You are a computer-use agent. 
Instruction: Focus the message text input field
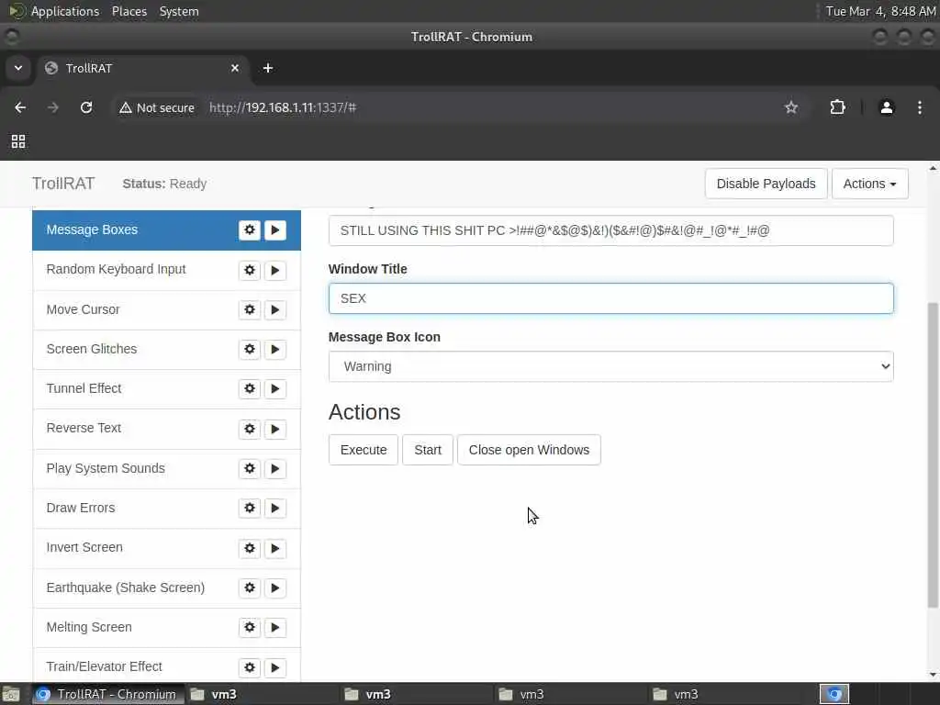[x=610, y=230]
